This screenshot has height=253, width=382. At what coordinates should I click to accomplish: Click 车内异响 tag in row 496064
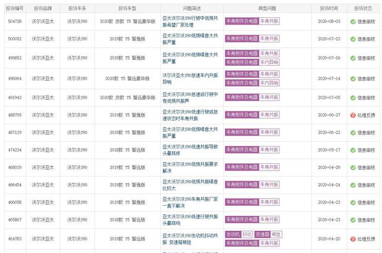[x=269, y=83]
